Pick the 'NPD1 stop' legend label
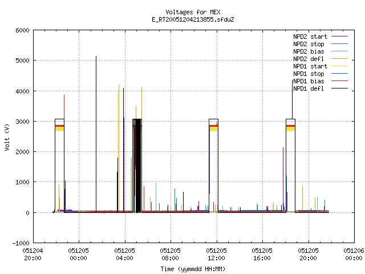The width and height of the screenshot is (365, 274). tap(309, 74)
